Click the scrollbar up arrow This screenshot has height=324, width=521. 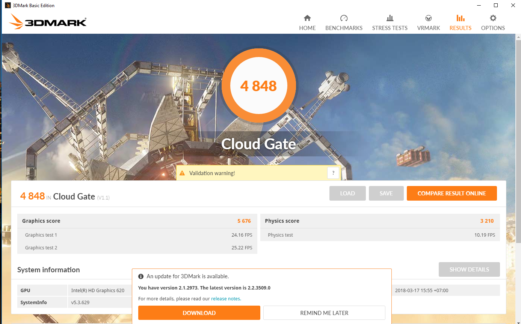[518, 37]
